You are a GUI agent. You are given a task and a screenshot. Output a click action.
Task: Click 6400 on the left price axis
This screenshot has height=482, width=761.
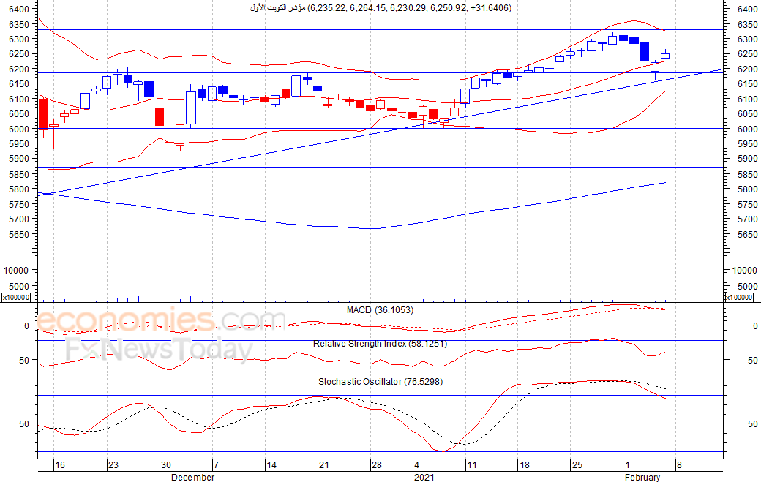[19, 9]
